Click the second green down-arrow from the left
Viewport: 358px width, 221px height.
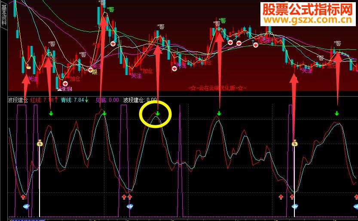104,113
